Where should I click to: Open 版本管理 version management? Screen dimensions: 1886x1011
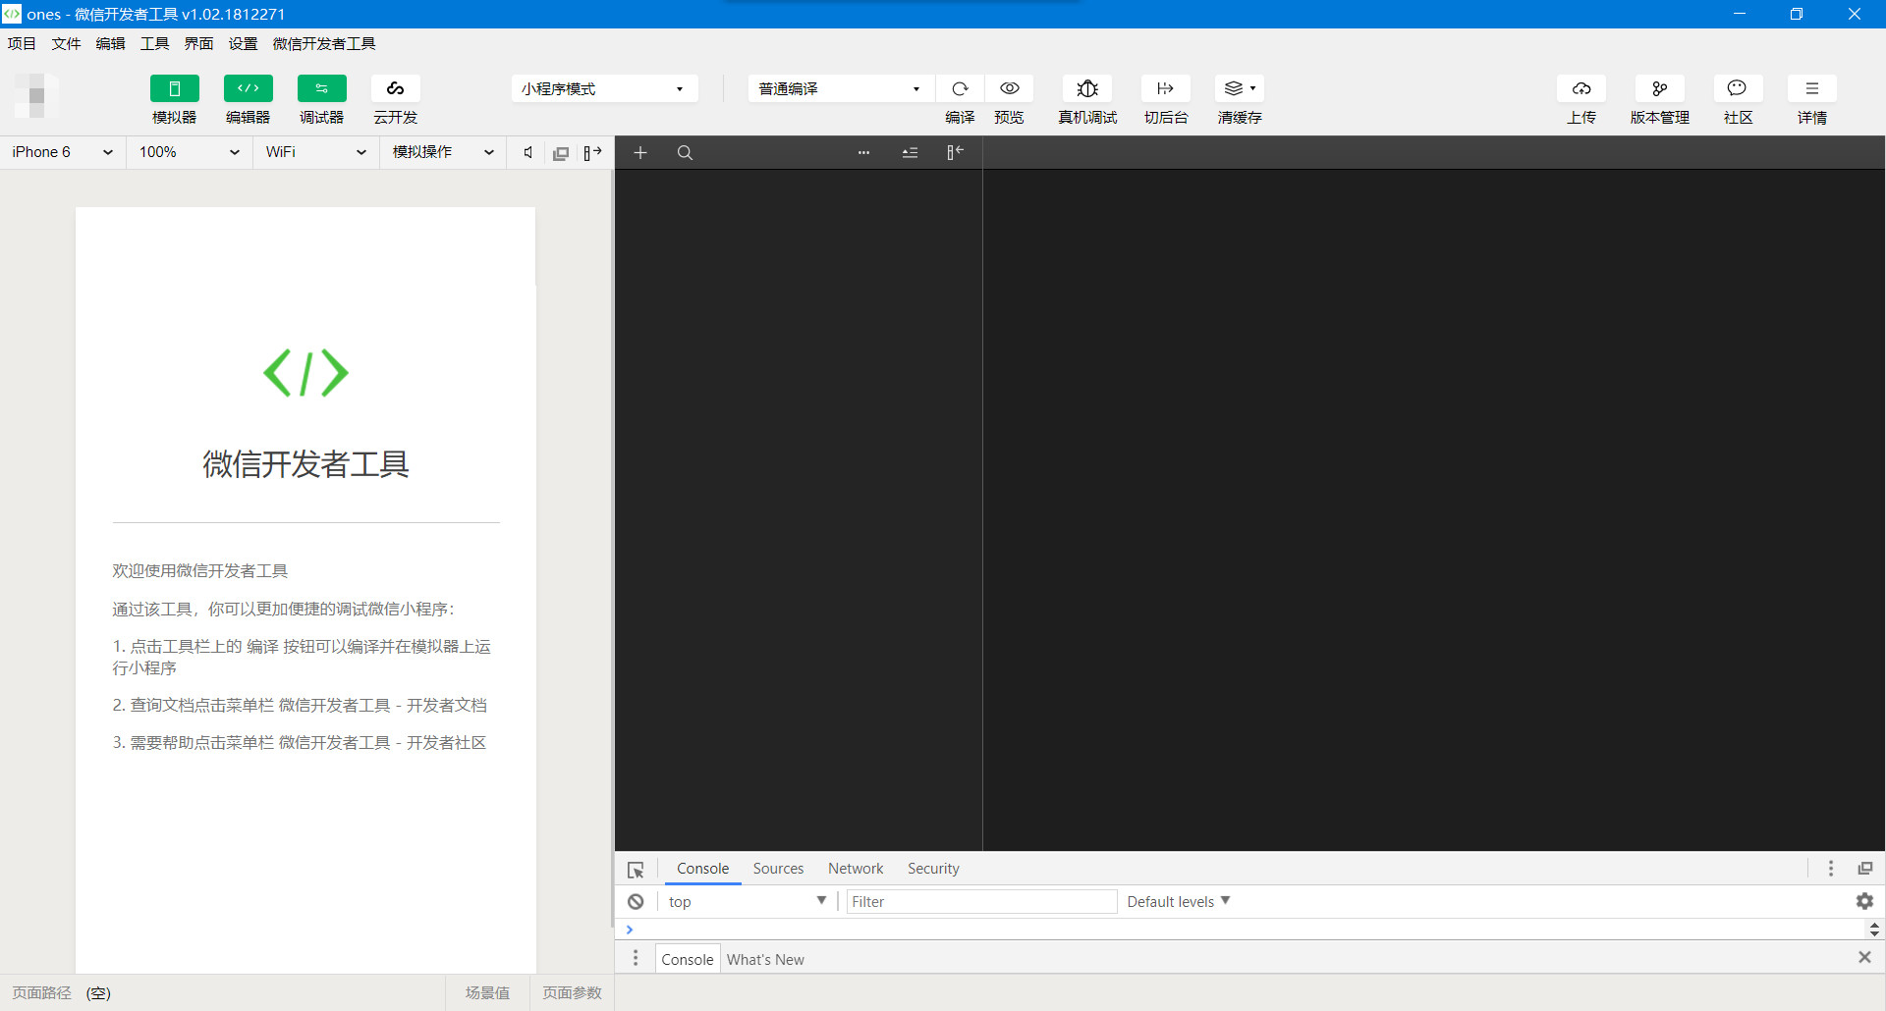[x=1660, y=88]
